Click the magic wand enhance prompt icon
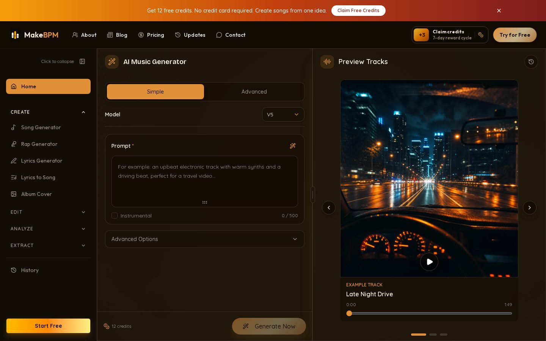546x341 pixels. pos(293,146)
